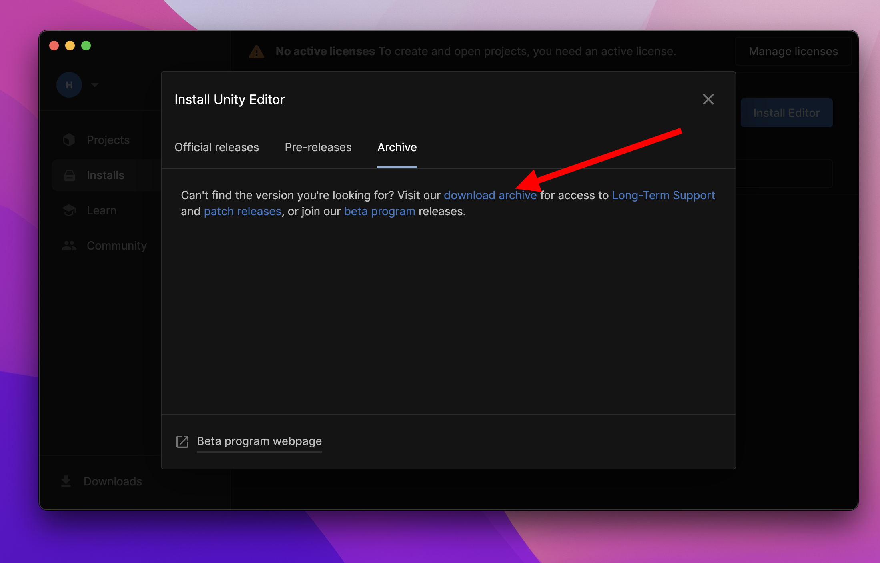880x563 pixels.
Task: Click the Downloads arrow icon
Action: pos(66,481)
